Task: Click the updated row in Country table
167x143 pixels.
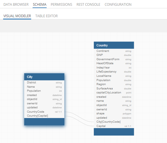Action: pos(114,118)
